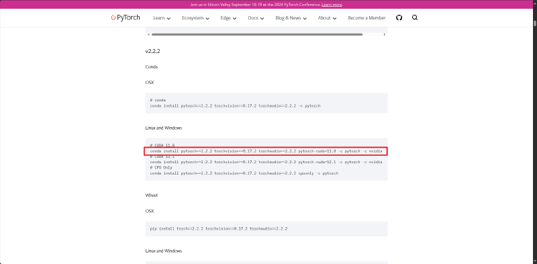Open the Become a Member link
The image size is (537, 264).
(367, 18)
